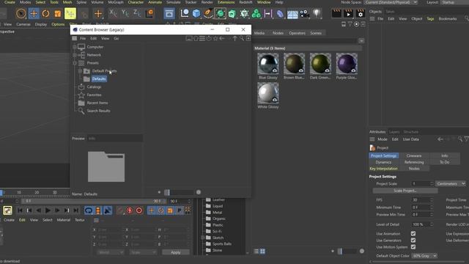Open Edit Render Settings

point(361,14)
